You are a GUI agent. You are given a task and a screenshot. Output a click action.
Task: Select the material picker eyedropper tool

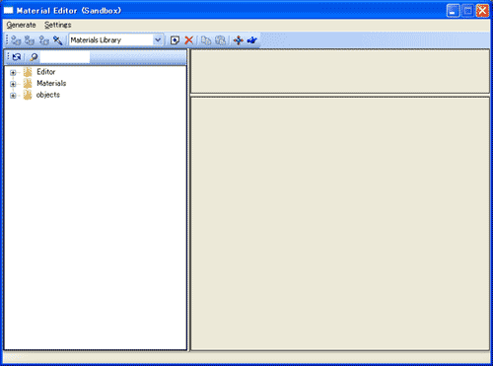(x=58, y=40)
